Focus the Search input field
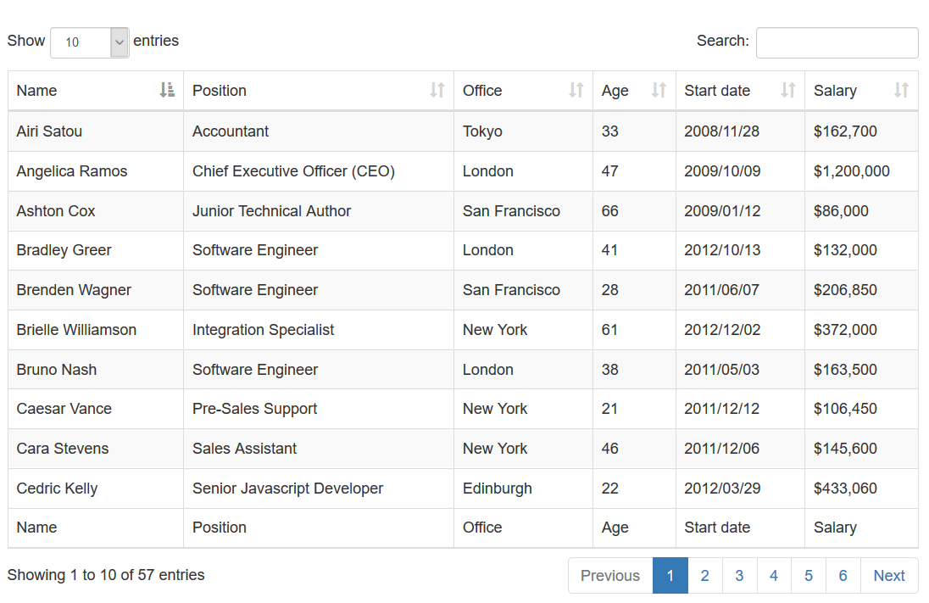 pyautogui.click(x=837, y=42)
